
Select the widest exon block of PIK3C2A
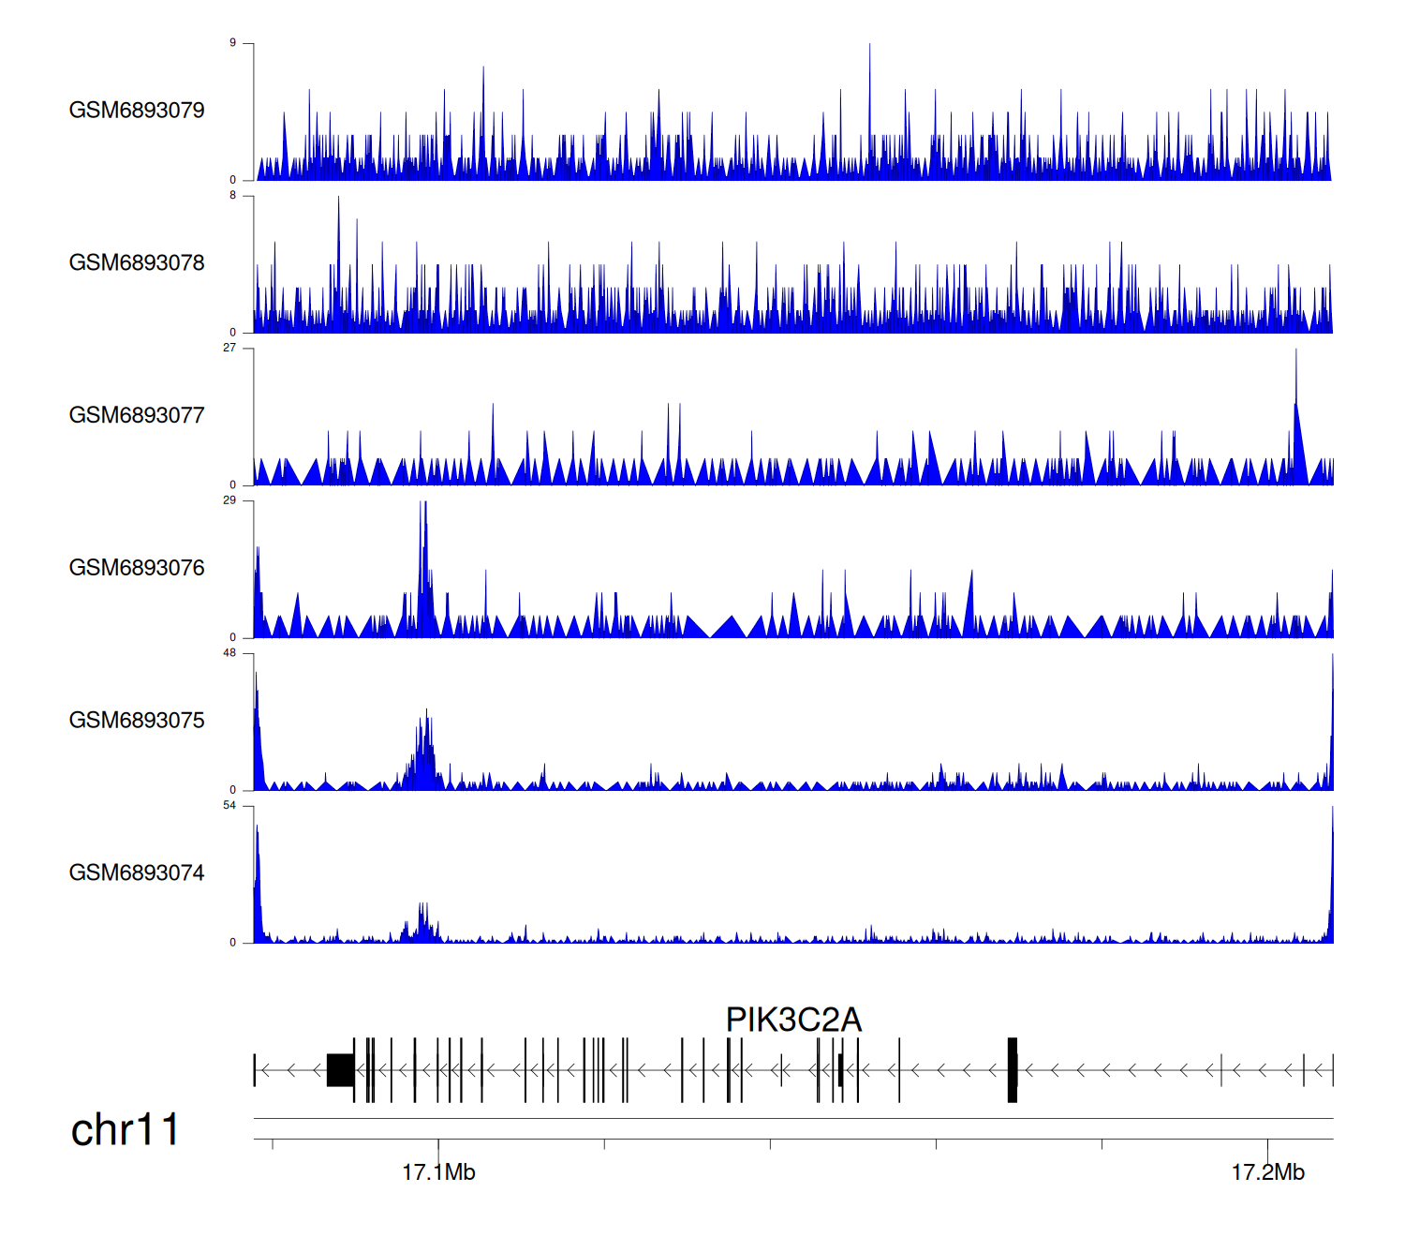[x=340, y=1069]
